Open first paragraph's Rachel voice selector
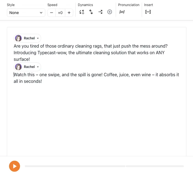Viewport: 193px width, 175px height. [27, 38]
